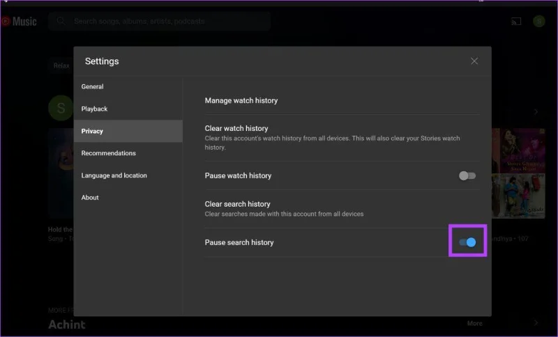Close the Settings dialog with the X

474,61
